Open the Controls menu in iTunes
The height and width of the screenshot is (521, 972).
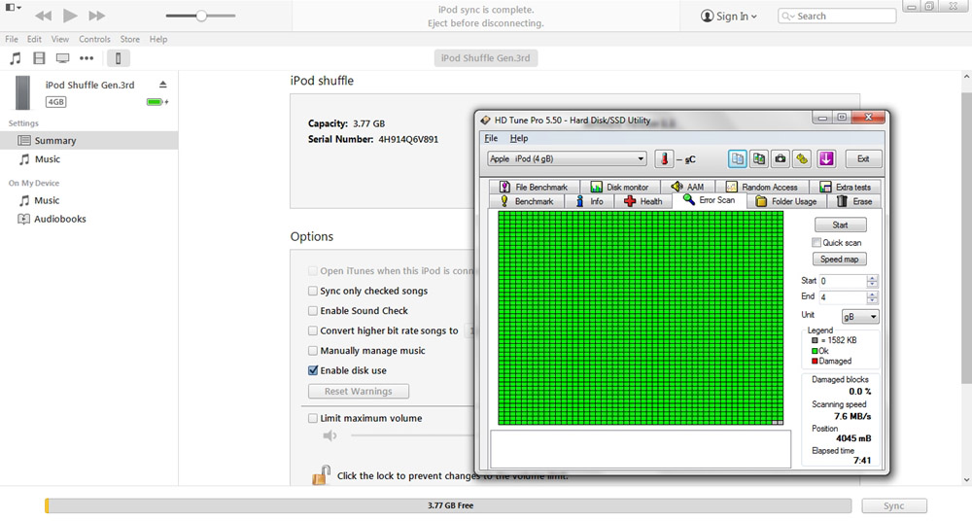94,40
